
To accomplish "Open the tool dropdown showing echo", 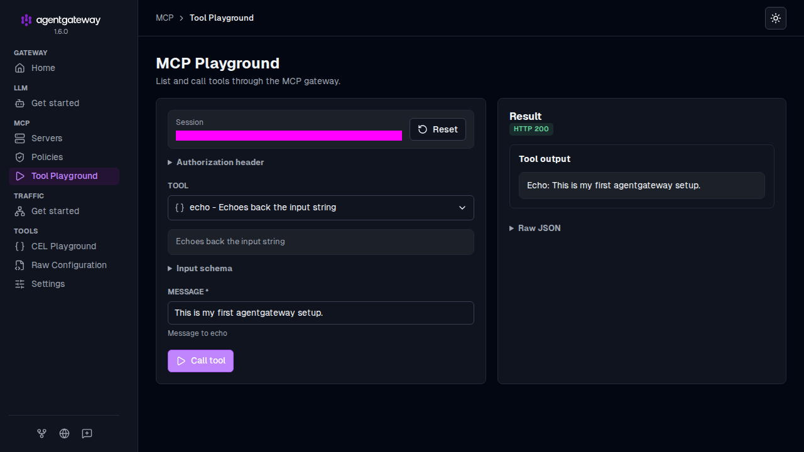I will pos(321,208).
